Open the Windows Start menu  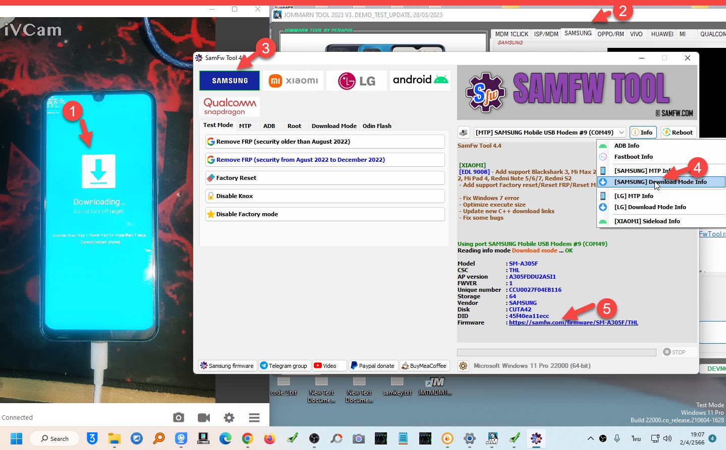click(x=16, y=438)
